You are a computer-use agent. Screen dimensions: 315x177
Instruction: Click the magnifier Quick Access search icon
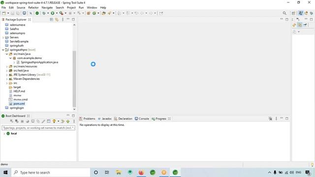pos(284,13)
